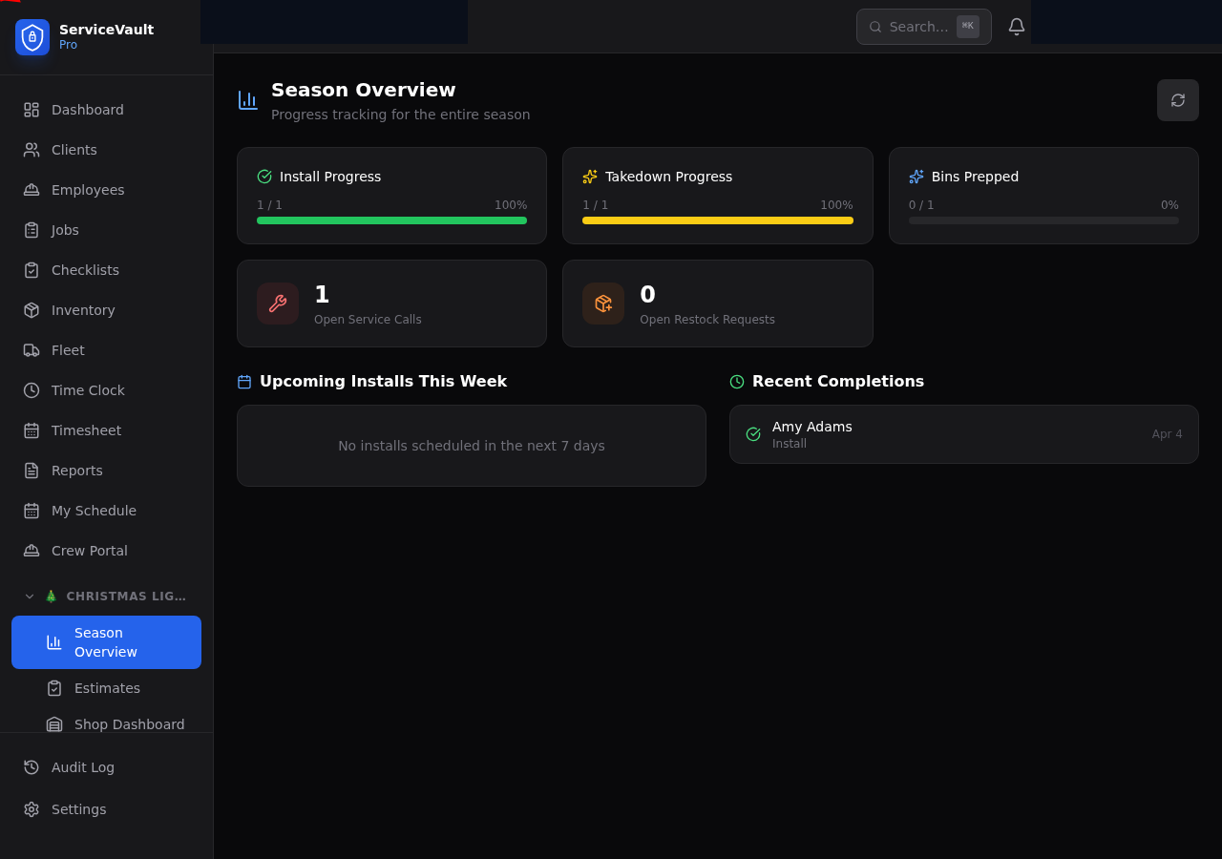Open Estimates in the sidebar
This screenshot has height=859, width=1222.
tap(107, 687)
